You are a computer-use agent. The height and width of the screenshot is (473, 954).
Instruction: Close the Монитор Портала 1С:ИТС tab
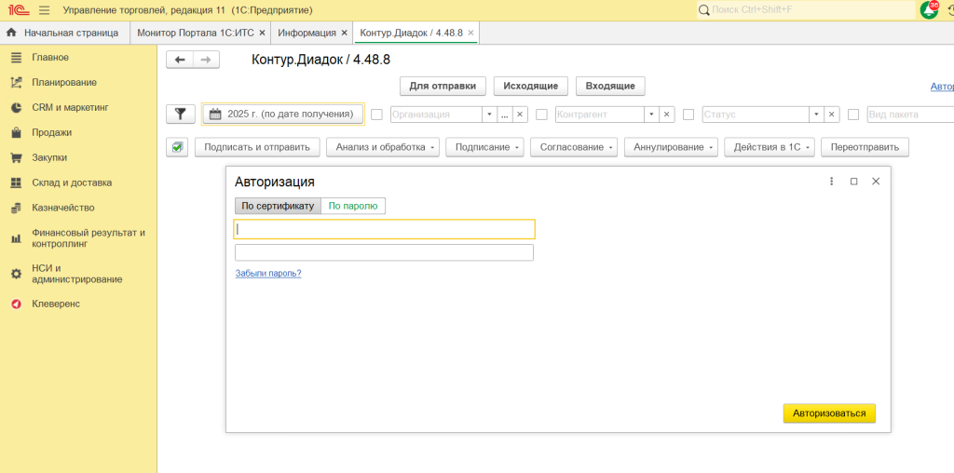coord(262,33)
